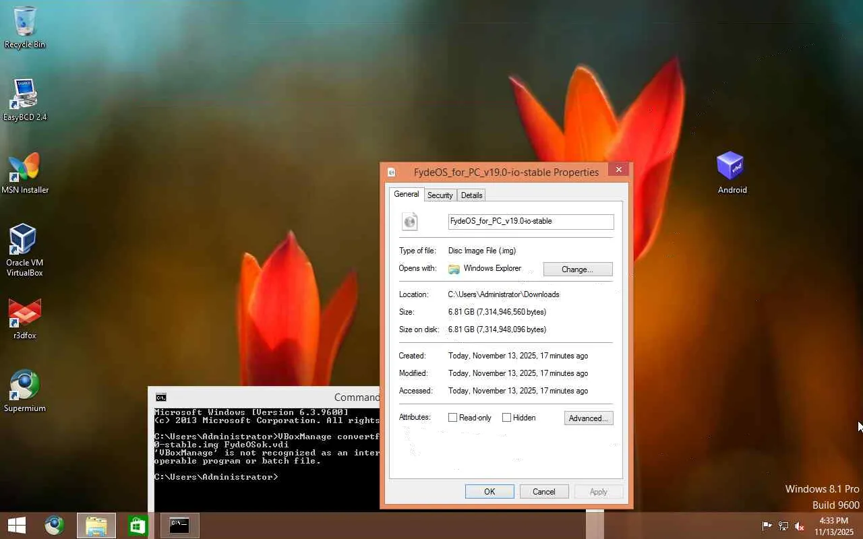Click the "'VBoxManage' is not recognized" error line
The width and height of the screenshot is (863, 539).
coord(267,453)
